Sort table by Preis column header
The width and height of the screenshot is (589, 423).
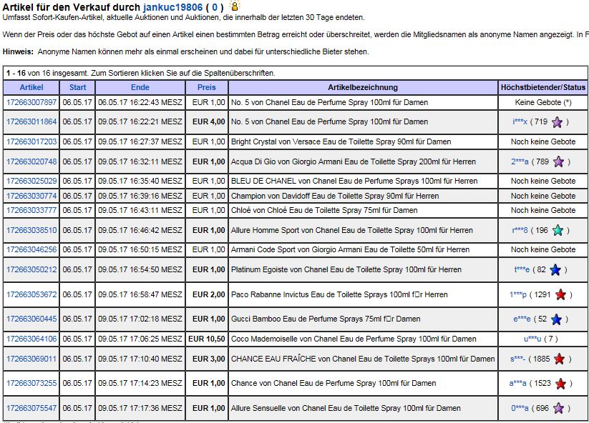point(207,87)
